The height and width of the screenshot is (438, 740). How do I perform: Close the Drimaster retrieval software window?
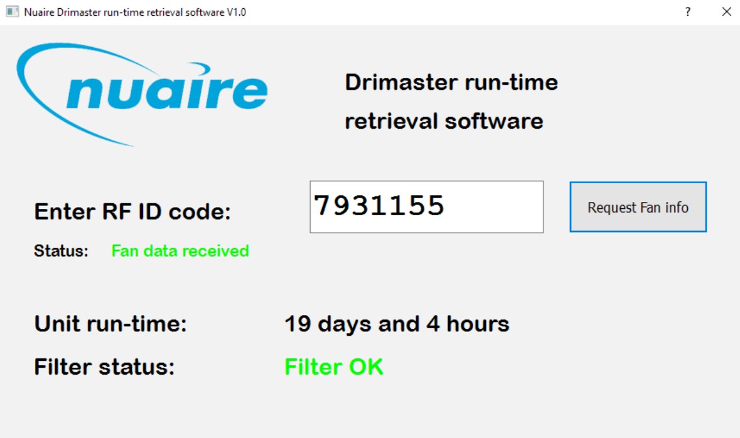tap(726, 12)
